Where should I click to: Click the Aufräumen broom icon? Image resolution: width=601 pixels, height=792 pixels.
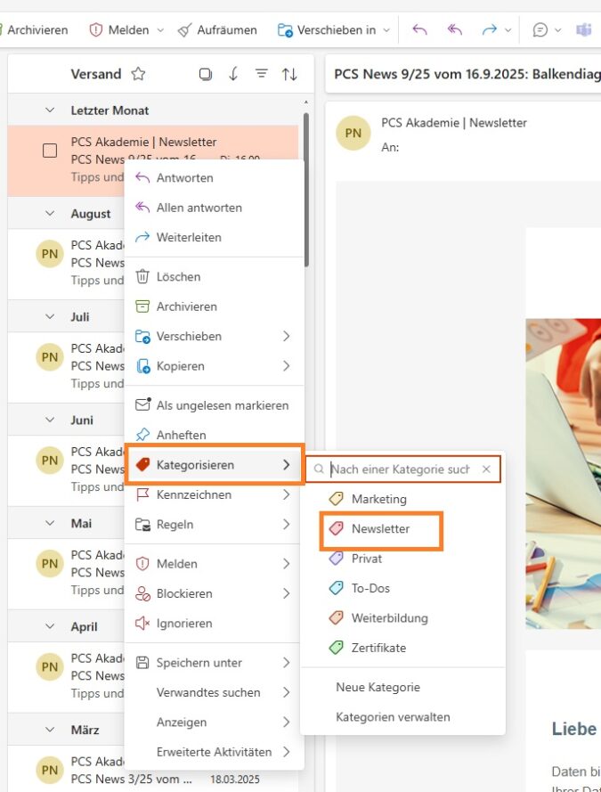tap(184, 29)
